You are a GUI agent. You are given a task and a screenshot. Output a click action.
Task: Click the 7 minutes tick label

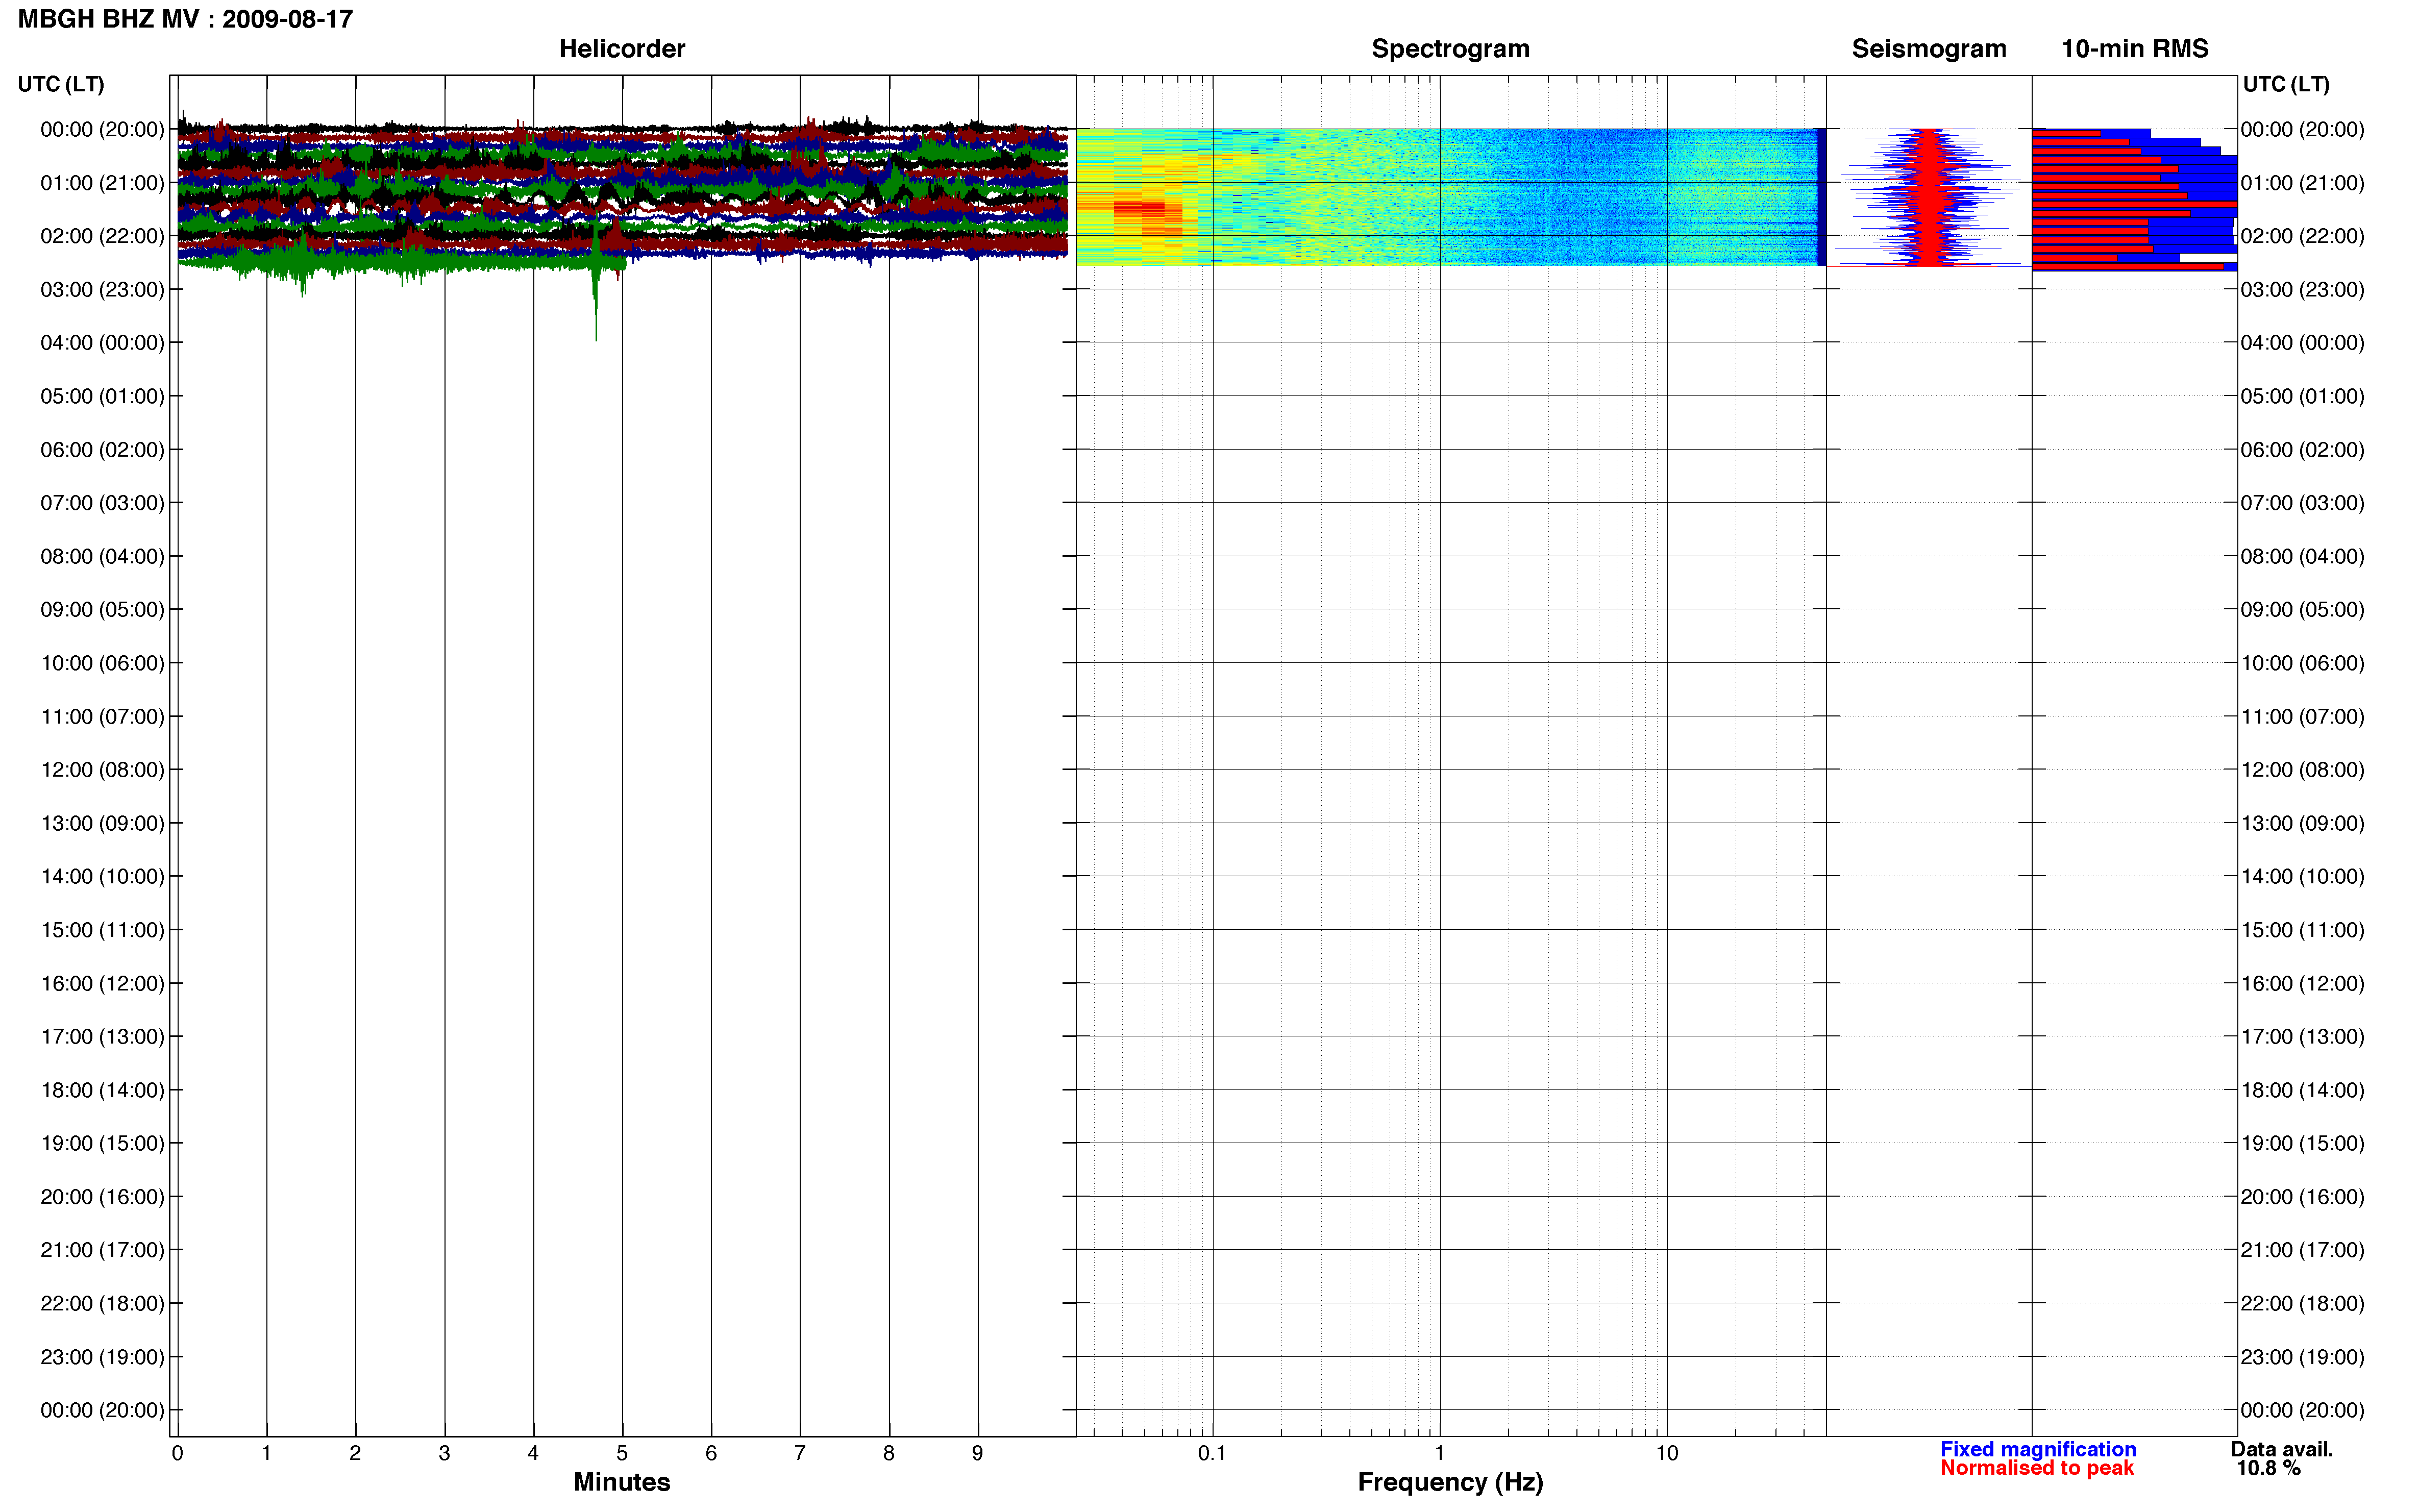800,1453
